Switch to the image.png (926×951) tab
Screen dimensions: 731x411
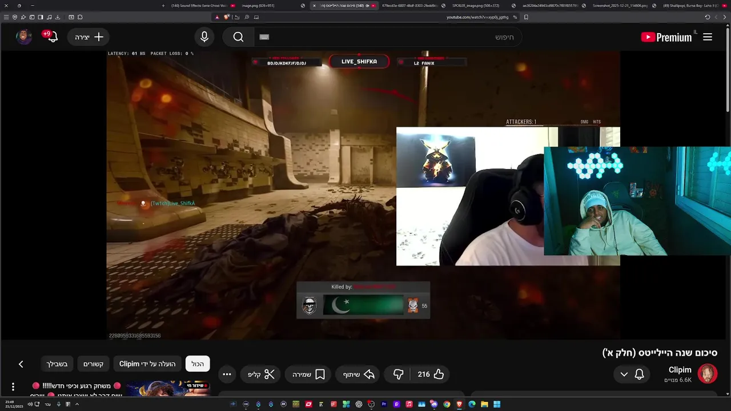click(273, 6)
